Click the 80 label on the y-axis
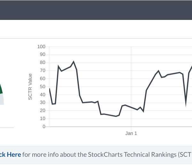 point(43,63)
